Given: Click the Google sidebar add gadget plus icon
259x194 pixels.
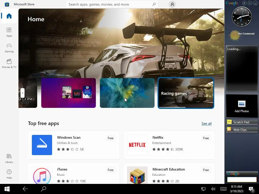Looking at the screenshot, I should pyautogui.click(x=244, y=3).
